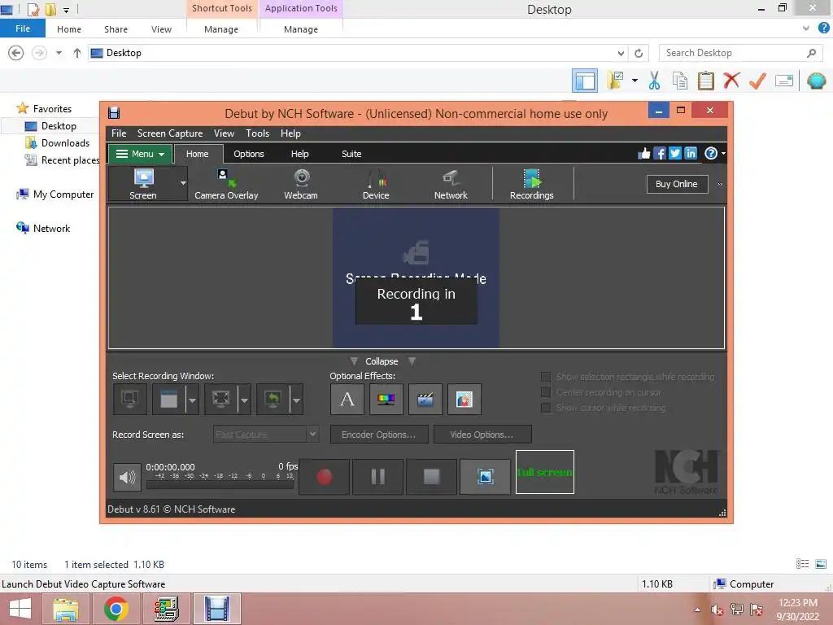Open Debut View menu
Viewport: 833px width, 625px height.
pyautogui.click(x=224, y=133)
